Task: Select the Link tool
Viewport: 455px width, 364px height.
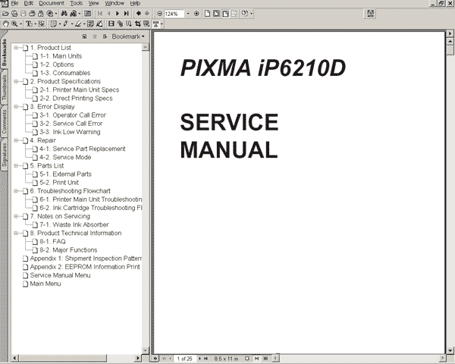Action: pos(120,24)
